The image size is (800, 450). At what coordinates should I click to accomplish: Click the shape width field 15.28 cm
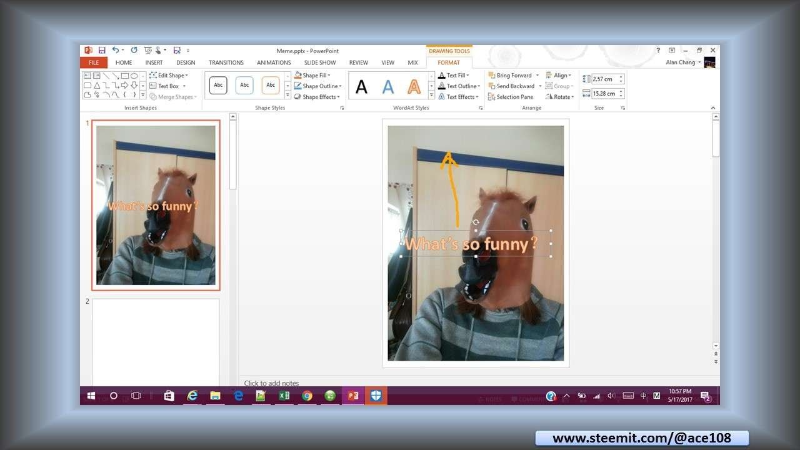click(604, 94)
